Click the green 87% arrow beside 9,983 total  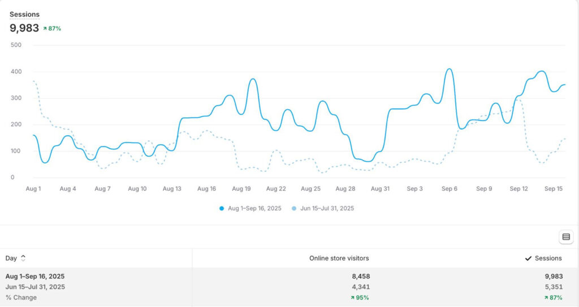(45, 28)
